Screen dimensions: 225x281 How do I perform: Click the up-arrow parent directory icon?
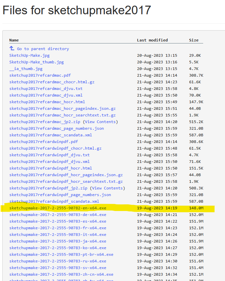12,48
